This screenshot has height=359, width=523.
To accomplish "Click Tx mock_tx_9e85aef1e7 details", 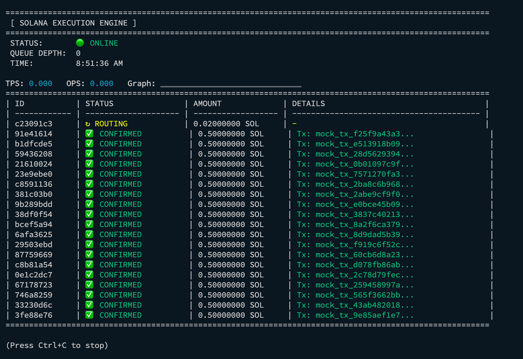I will [x=355, y=315].
